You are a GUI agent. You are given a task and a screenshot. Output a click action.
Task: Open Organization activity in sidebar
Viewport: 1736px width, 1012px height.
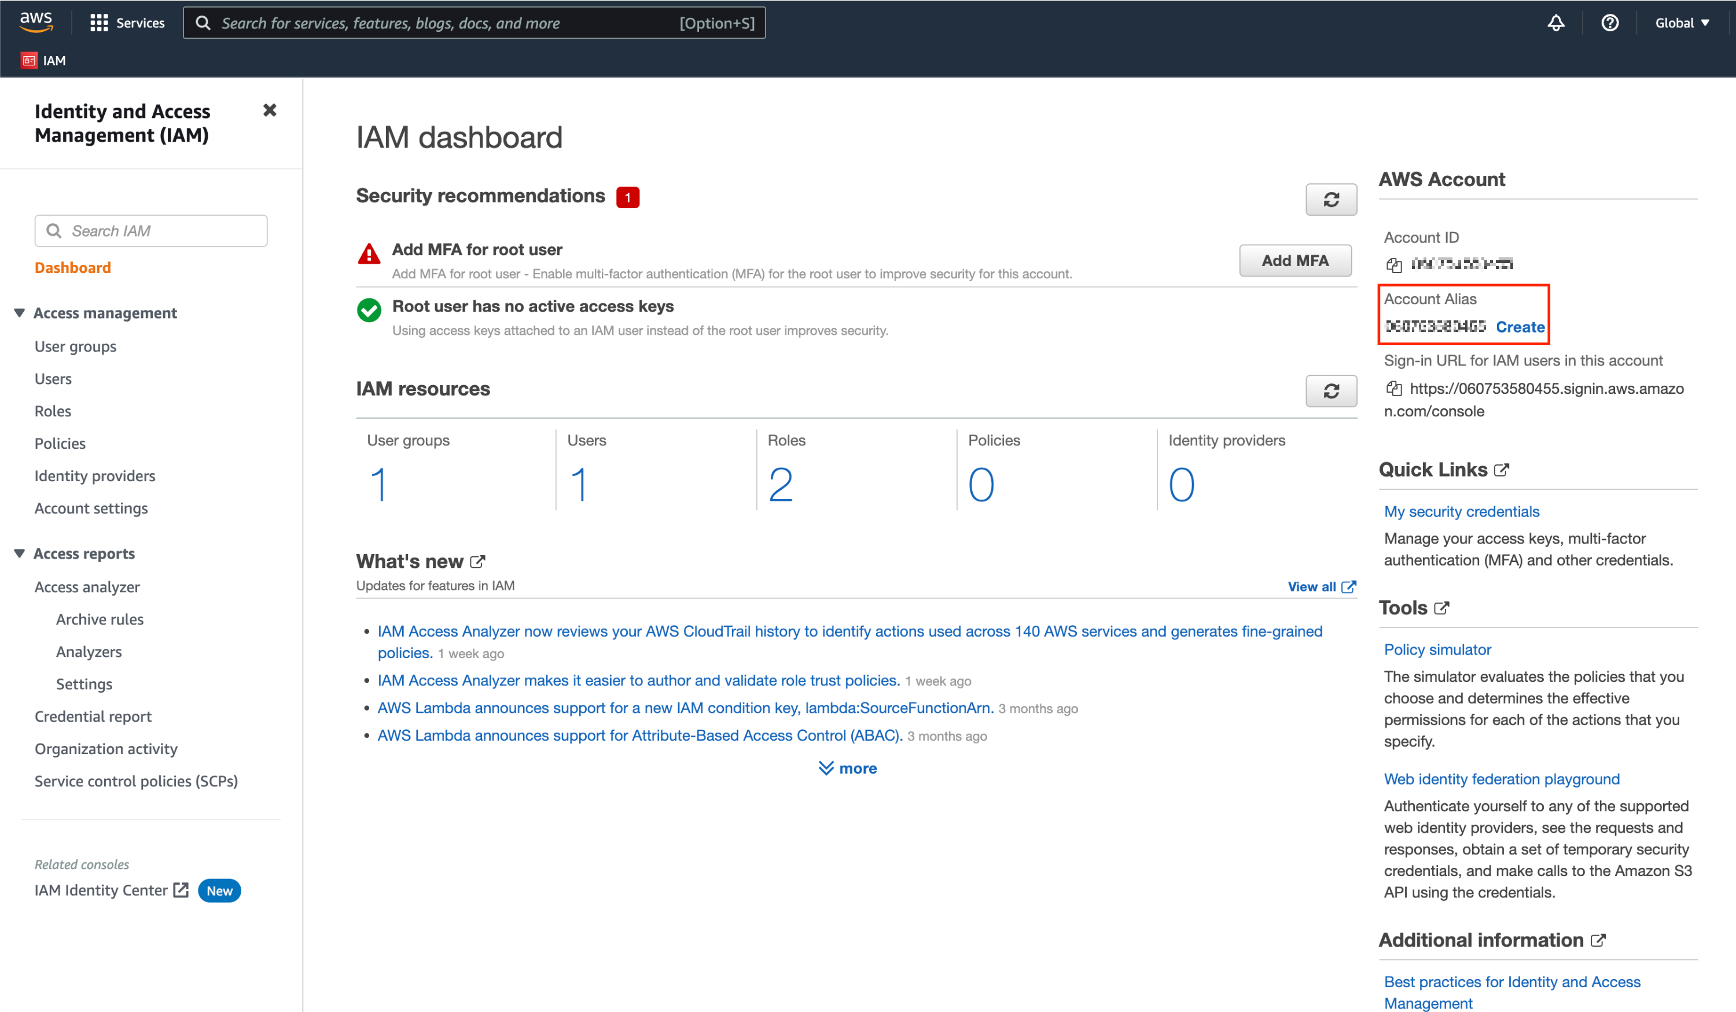coord(106,749)
